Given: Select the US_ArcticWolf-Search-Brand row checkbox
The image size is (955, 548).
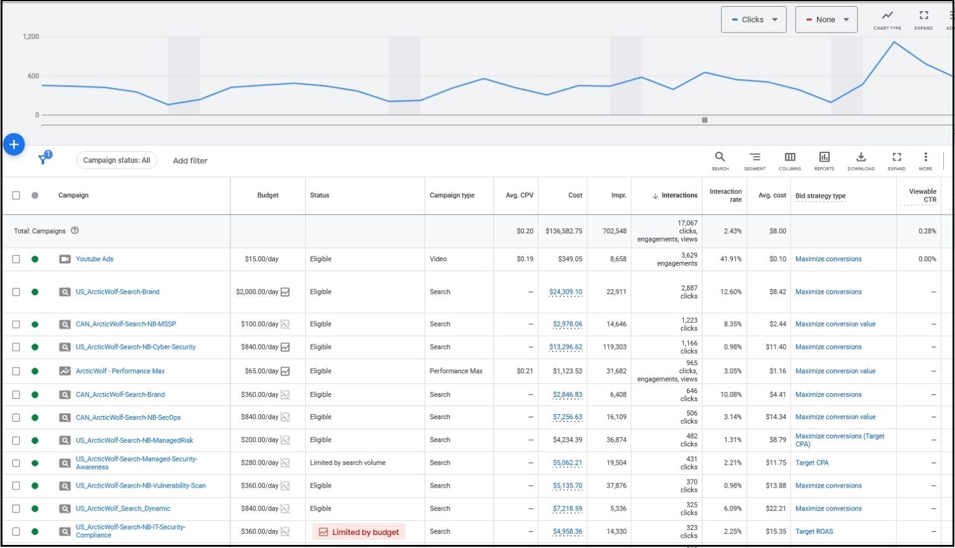Looking at the screenshot, I should tap(16, 292).
